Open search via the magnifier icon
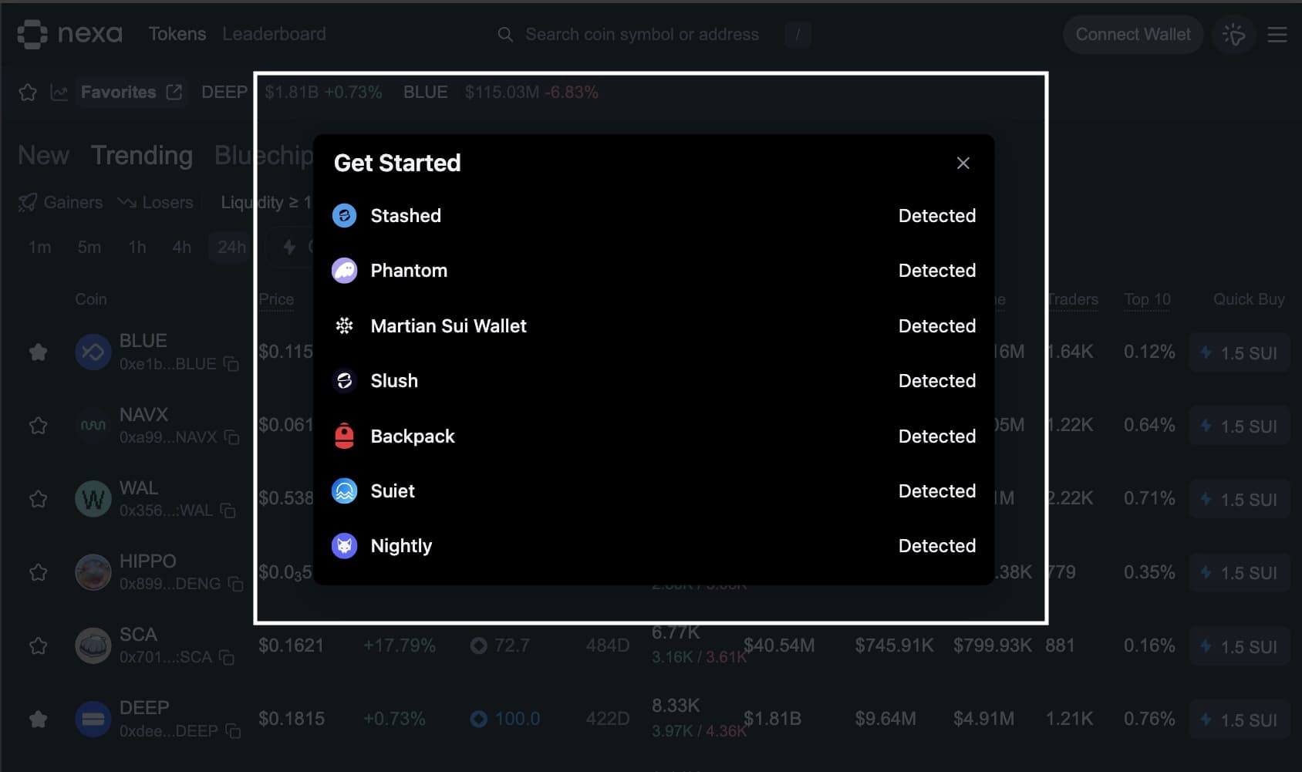 [505, 35]
